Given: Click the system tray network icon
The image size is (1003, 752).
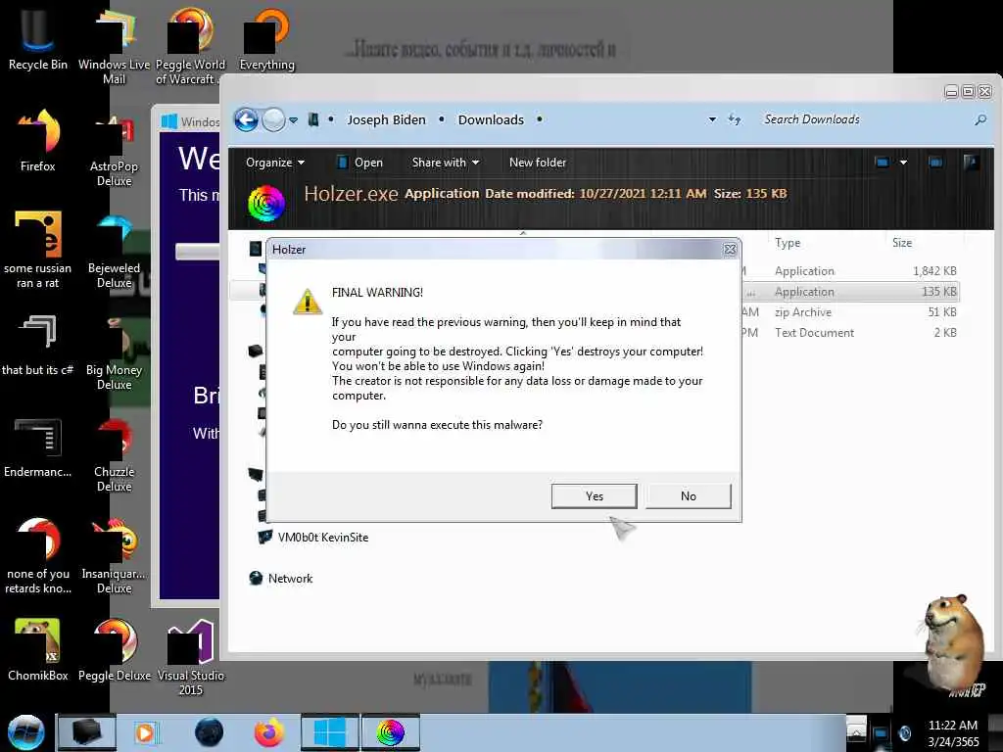Looking at the screenshot, I should [882, 732].
